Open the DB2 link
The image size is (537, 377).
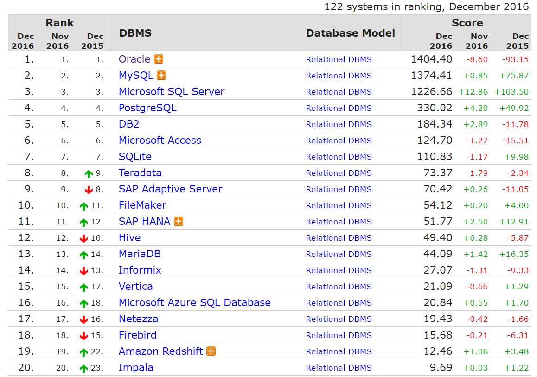pos(129,124)
